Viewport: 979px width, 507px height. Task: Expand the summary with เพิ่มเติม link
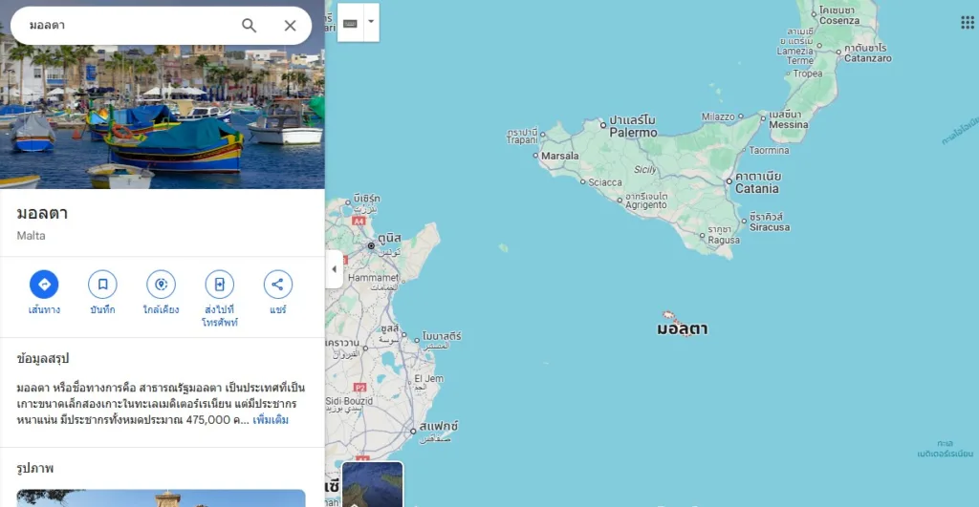coord(271,420)
